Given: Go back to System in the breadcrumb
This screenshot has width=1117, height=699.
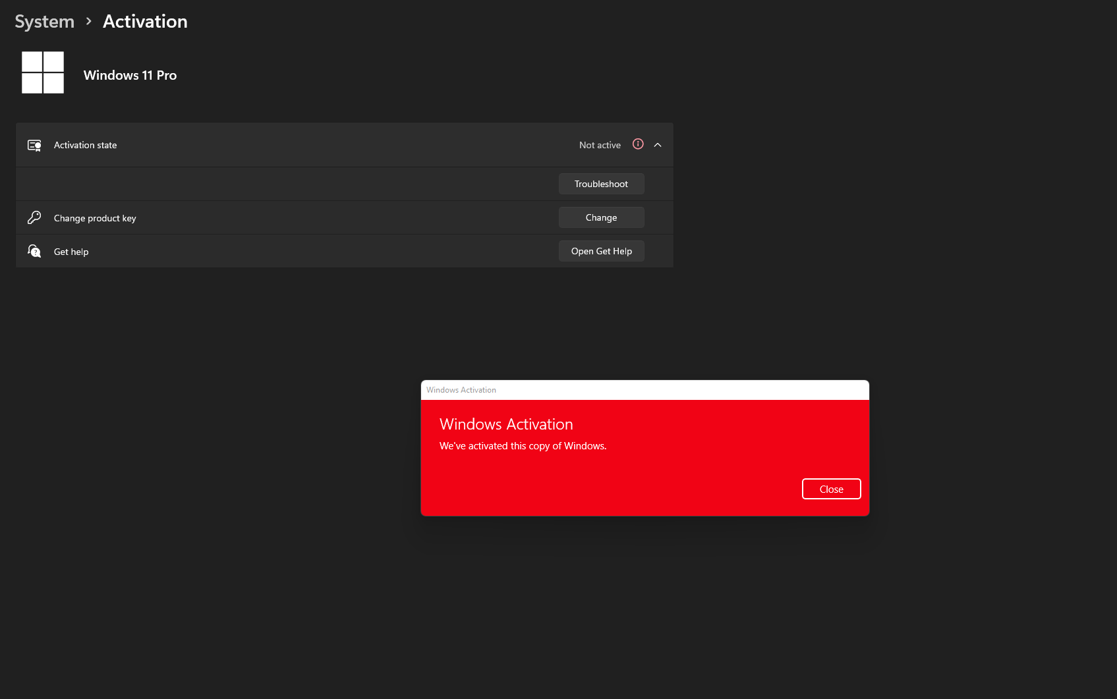Looking at the screenshot, I should coord(45,22).
